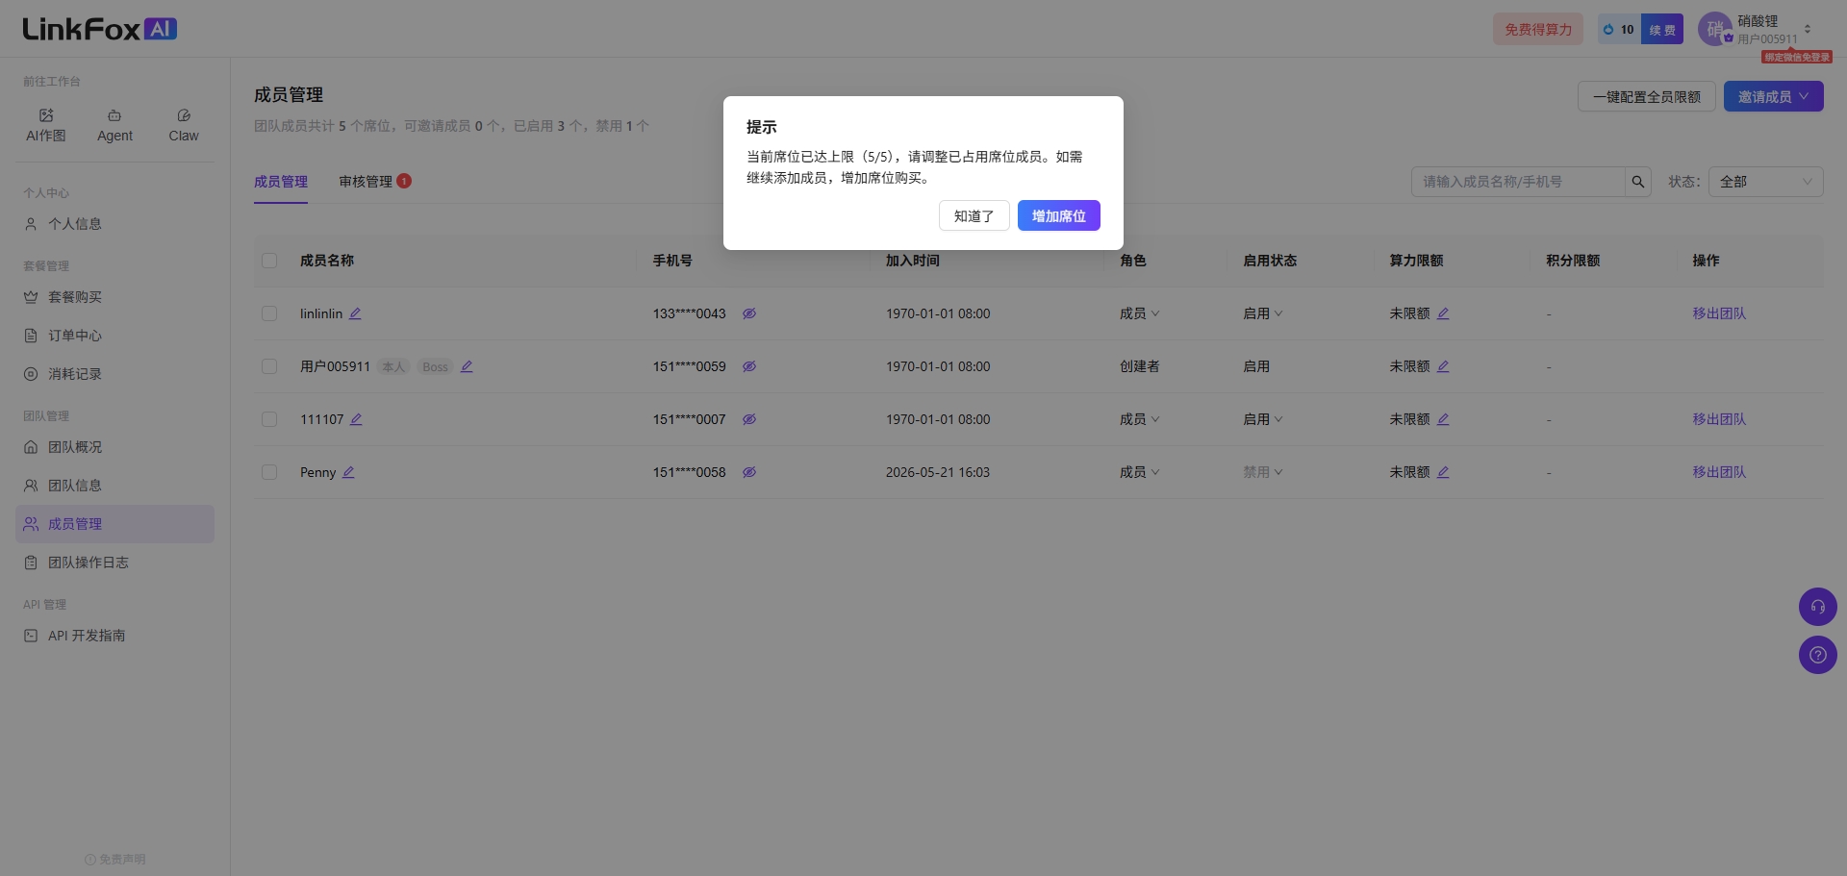Open the Agent workspace icon
Viewport: 1847px width, 876px height.
(114, 126)
